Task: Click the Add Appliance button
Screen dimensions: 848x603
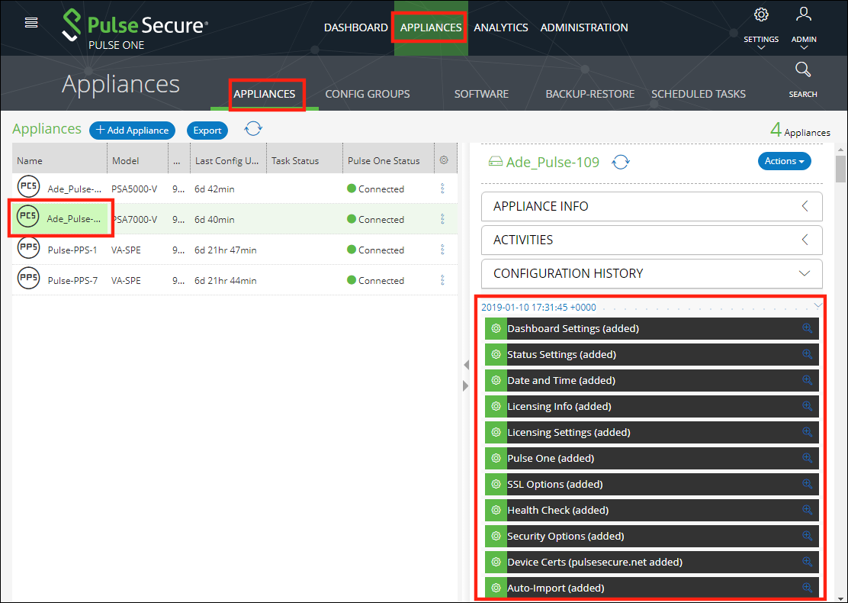Action: point(132,131)
